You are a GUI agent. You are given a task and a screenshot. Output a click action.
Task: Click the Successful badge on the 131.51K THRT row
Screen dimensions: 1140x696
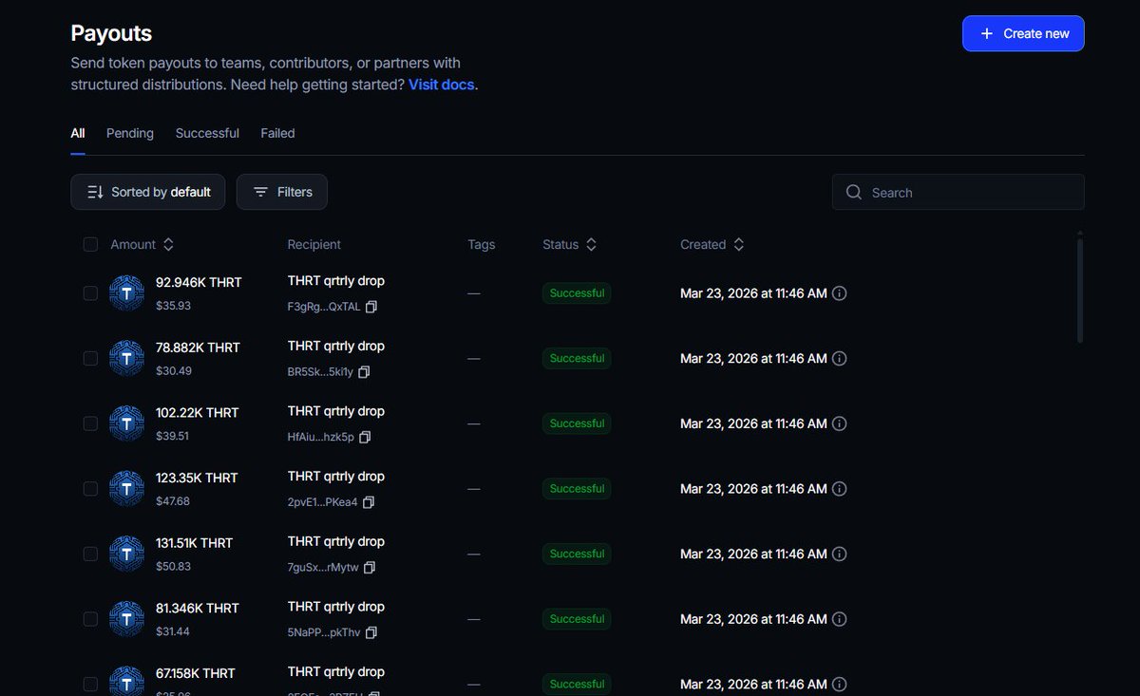(577, 554)
